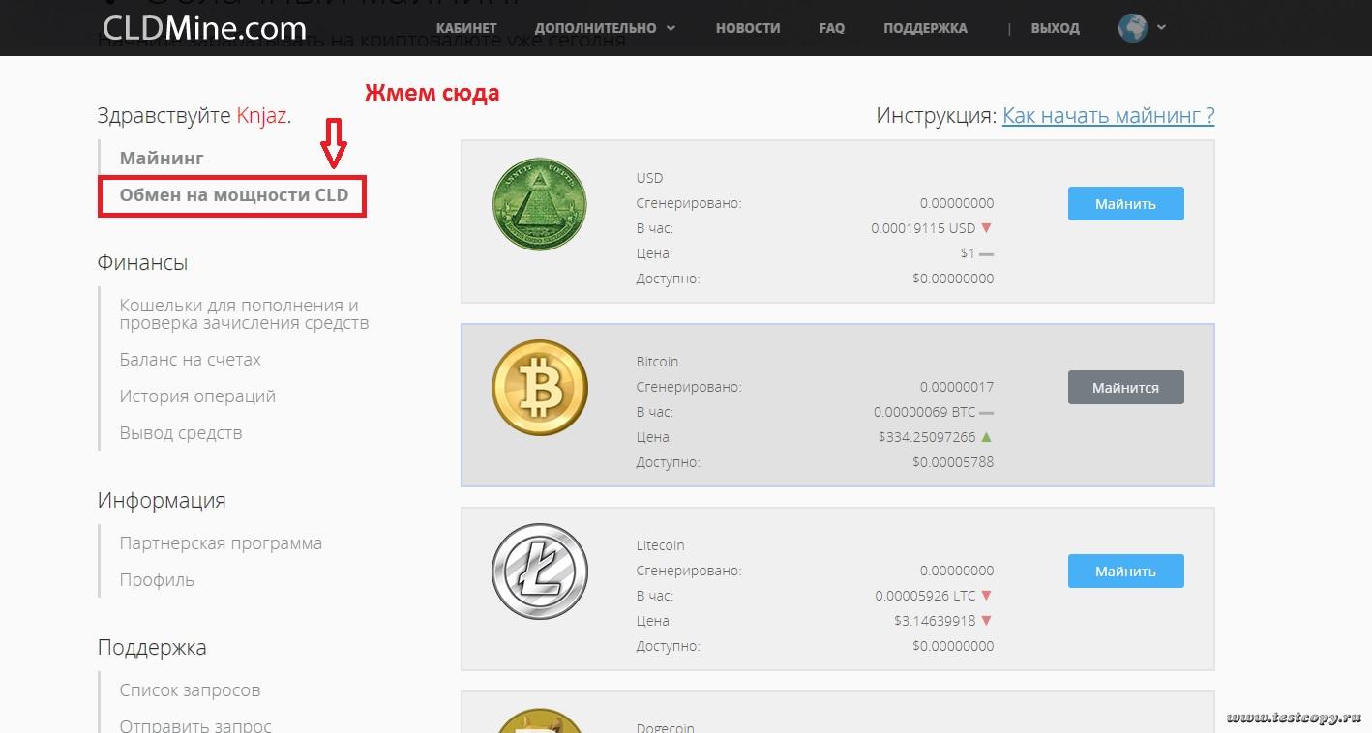Open the Как начать майнинг instruction link

click(1108, 116)
